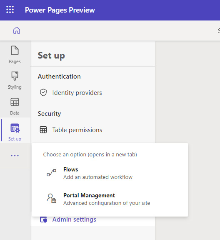
Task: Select the Set up workspace icon
Action: [x=15, y=128]
